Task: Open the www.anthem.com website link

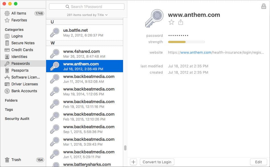Action: pyautogui.click(x=196, y=53)
